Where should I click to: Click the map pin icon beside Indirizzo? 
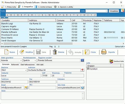point(82,70)
